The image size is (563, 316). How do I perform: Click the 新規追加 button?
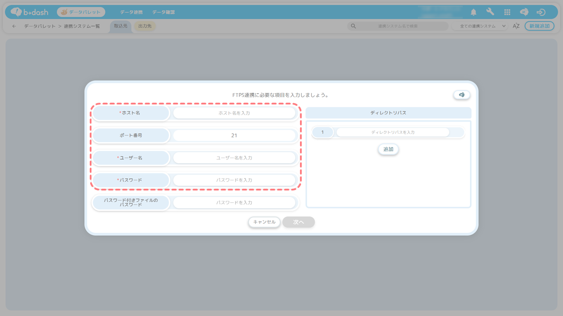pyautogui.click(x=539, y=26)
